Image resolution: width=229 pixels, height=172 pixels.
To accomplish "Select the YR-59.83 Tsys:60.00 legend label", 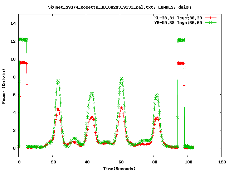I will [x=178, y=23].
